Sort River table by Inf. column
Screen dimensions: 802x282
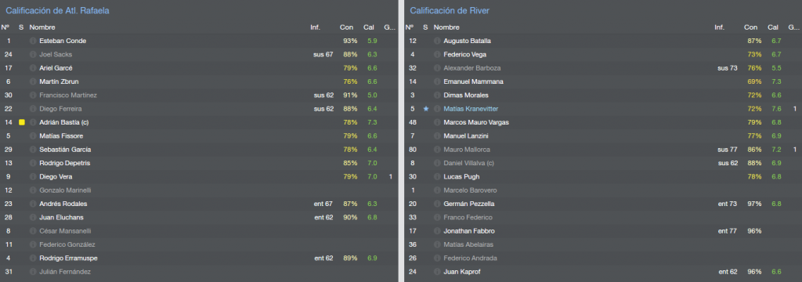719,27
